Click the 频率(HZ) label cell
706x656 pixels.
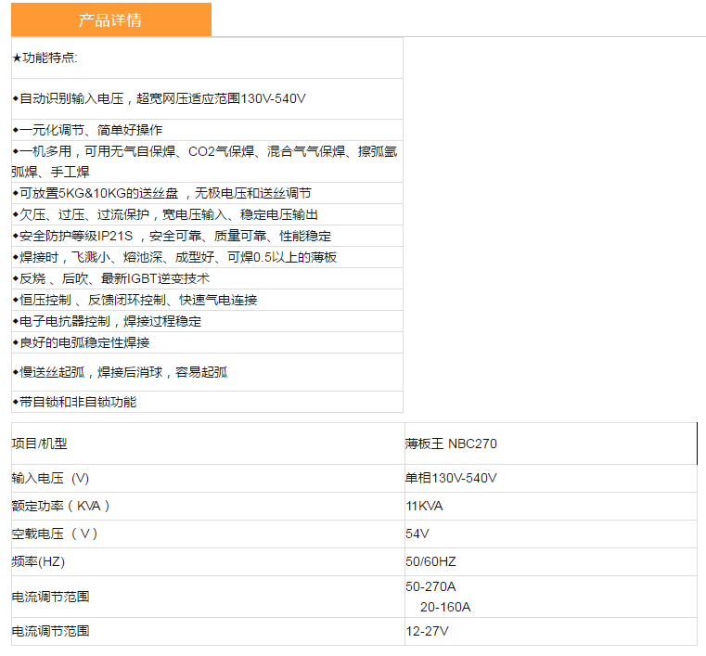click(208, 562)
